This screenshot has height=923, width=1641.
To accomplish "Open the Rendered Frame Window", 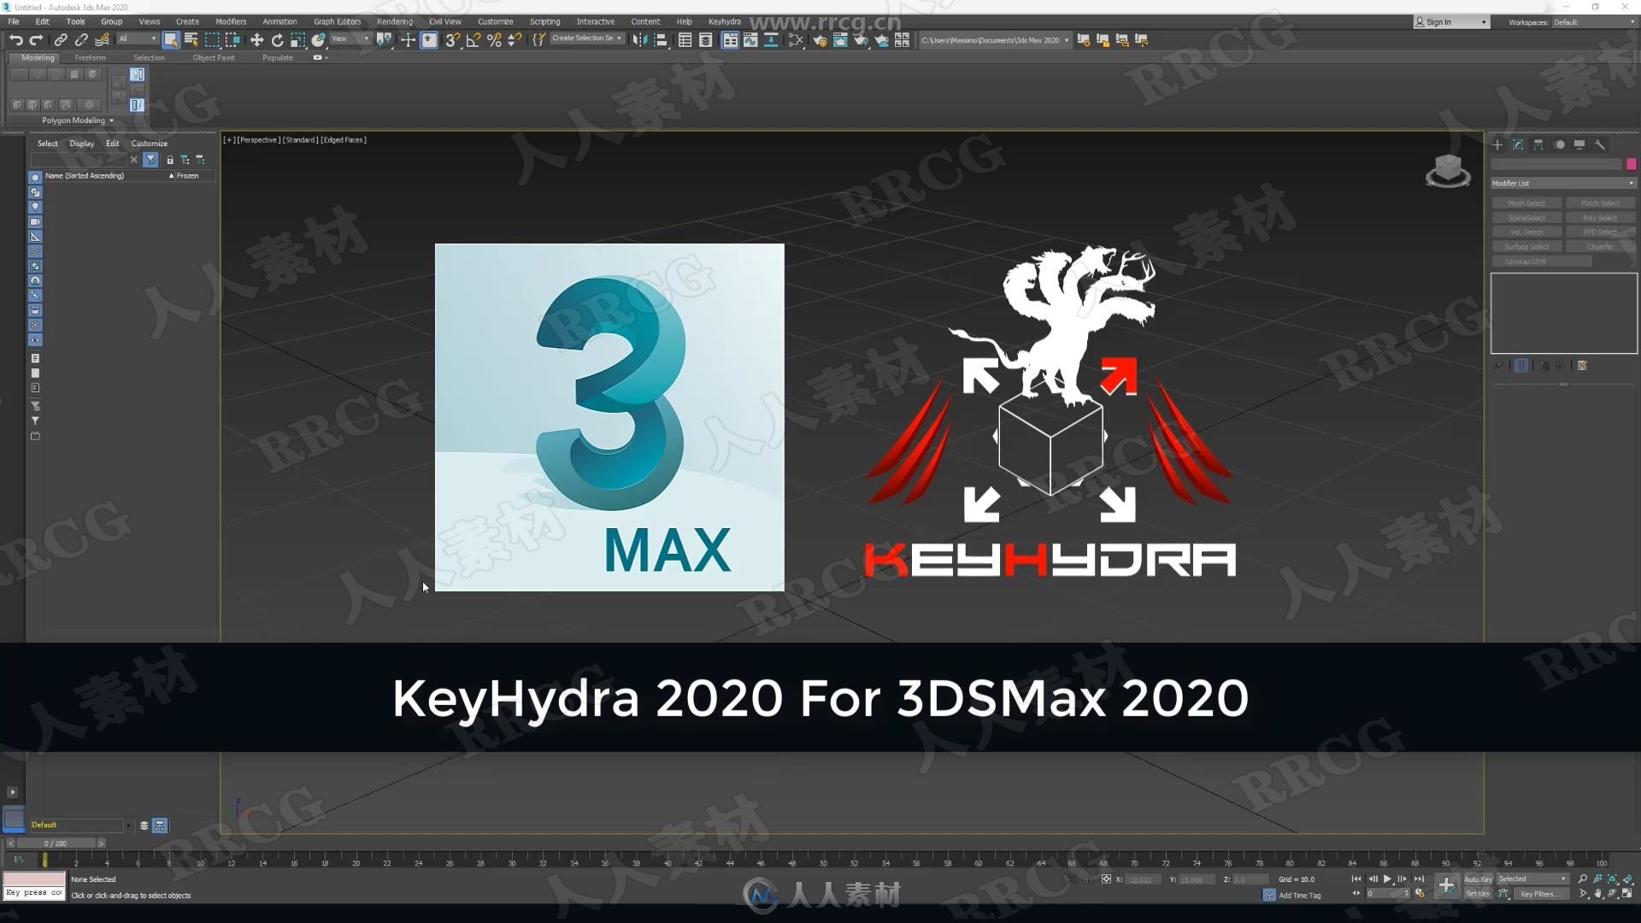I will tap(840, 40).
